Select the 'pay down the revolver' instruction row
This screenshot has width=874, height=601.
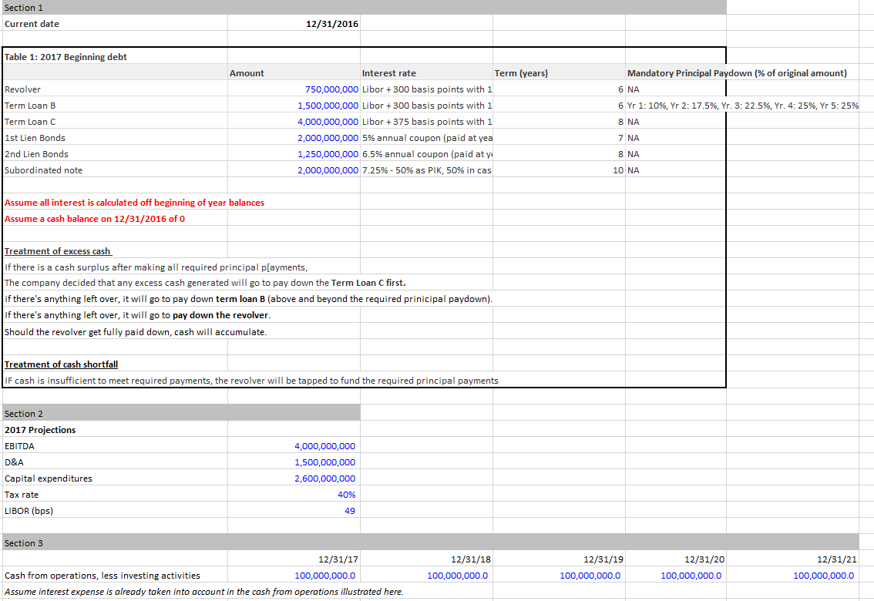point(138,314)
